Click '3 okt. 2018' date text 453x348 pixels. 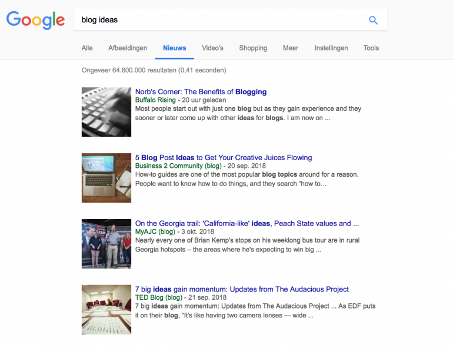198,232
